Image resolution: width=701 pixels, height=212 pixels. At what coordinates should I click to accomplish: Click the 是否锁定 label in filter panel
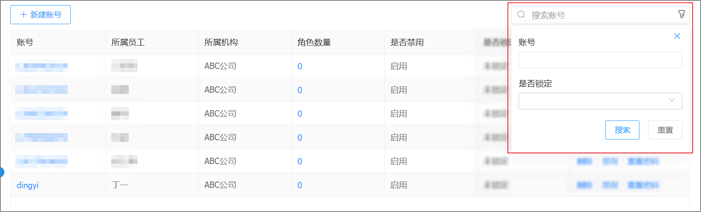(x=535, y=84)
